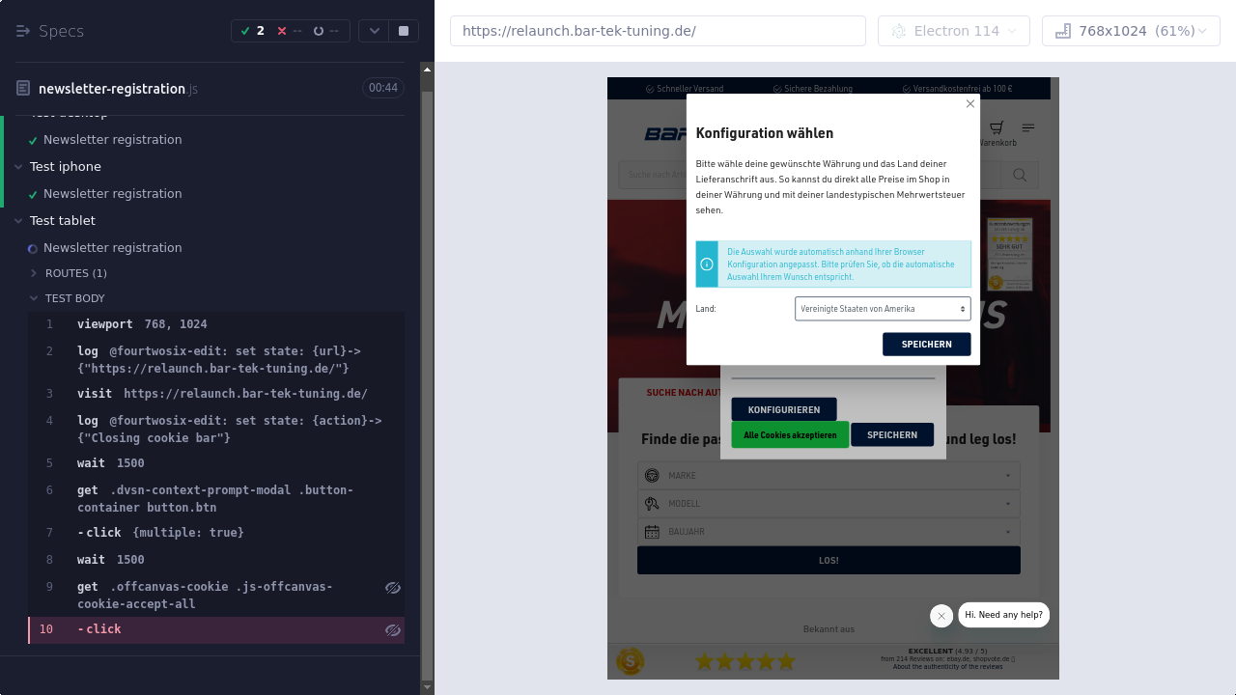Close the Konfiguration wählen modal

coord(970,104)
